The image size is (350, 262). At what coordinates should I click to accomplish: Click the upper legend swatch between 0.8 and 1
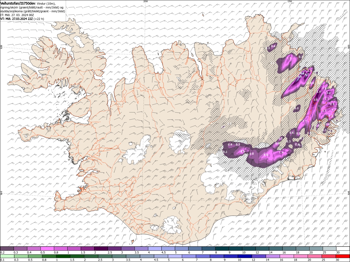(x=61, y=249)
